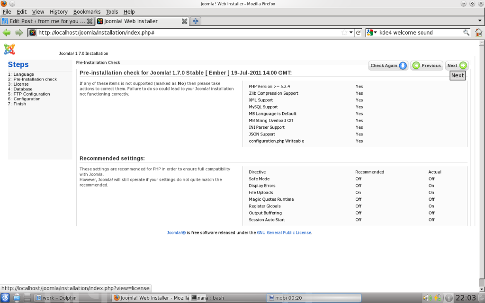The width and height of the screenshot is (485, 303).
Task: Click step '1 : Language' in Steps
Action: pyautogui.click(x=21, y=74)
